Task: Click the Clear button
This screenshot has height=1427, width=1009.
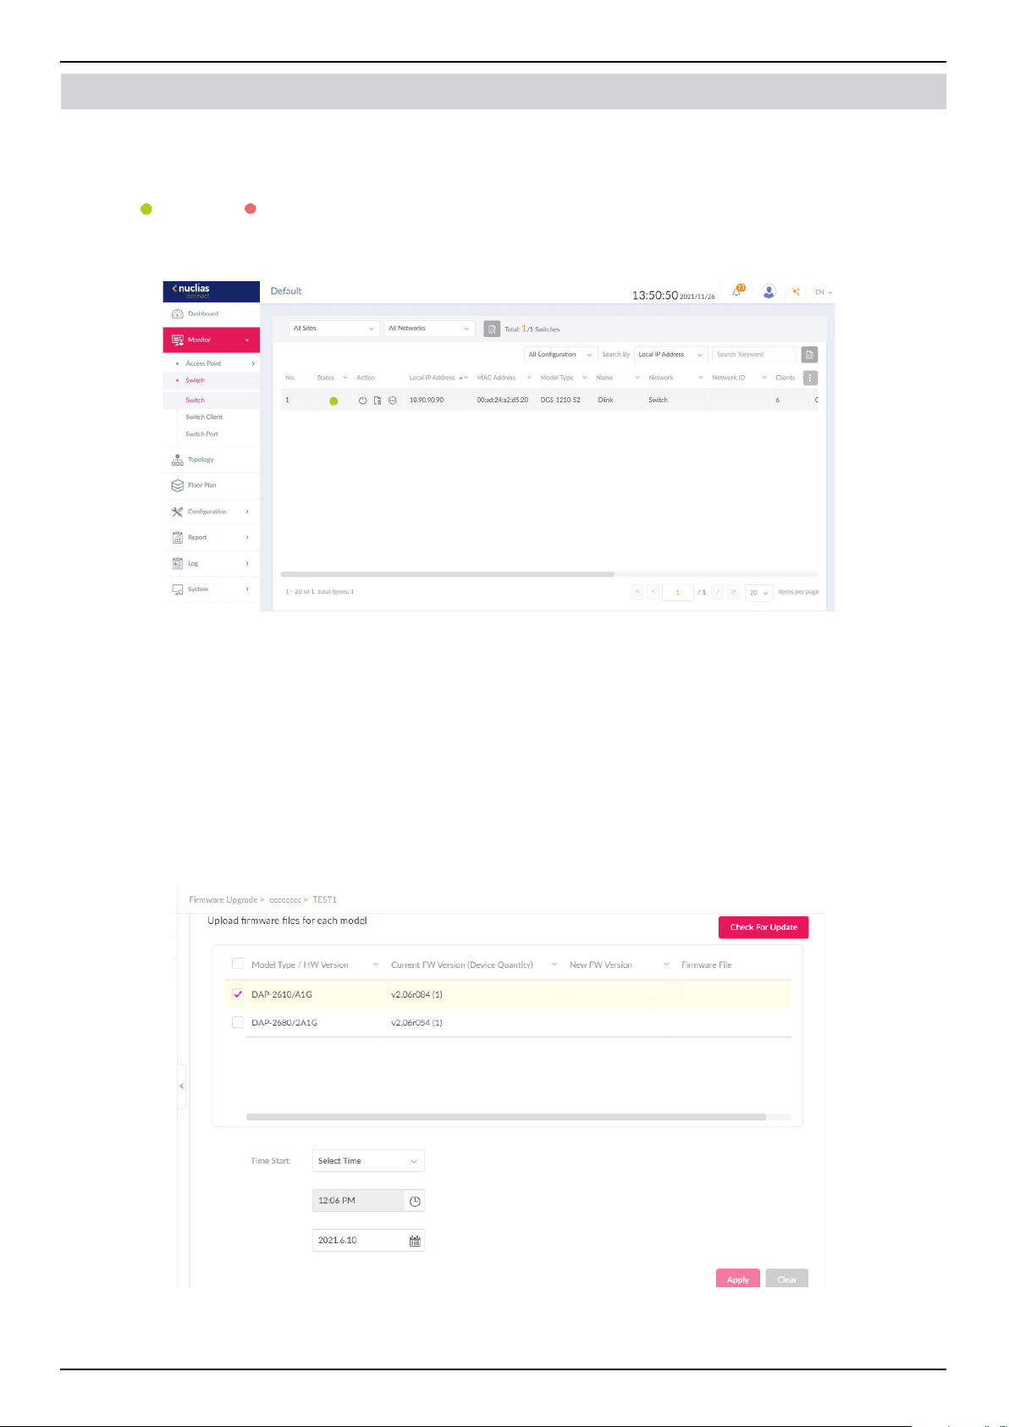Action: 786,1279
